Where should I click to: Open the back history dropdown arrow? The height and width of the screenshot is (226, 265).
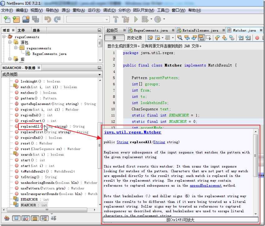[162, 38]
